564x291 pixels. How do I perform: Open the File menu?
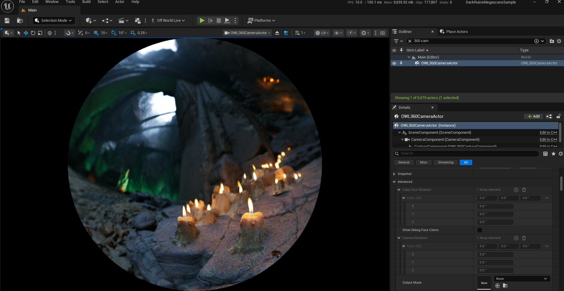(22, 2)
